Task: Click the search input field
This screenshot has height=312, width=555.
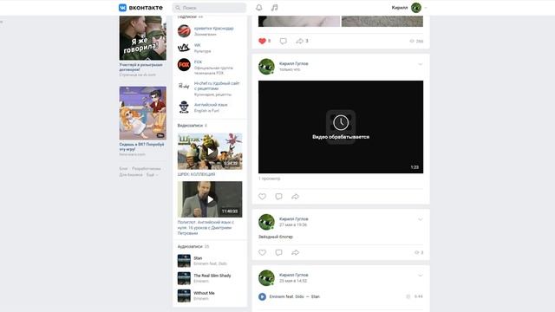Action: click(209, 8)
